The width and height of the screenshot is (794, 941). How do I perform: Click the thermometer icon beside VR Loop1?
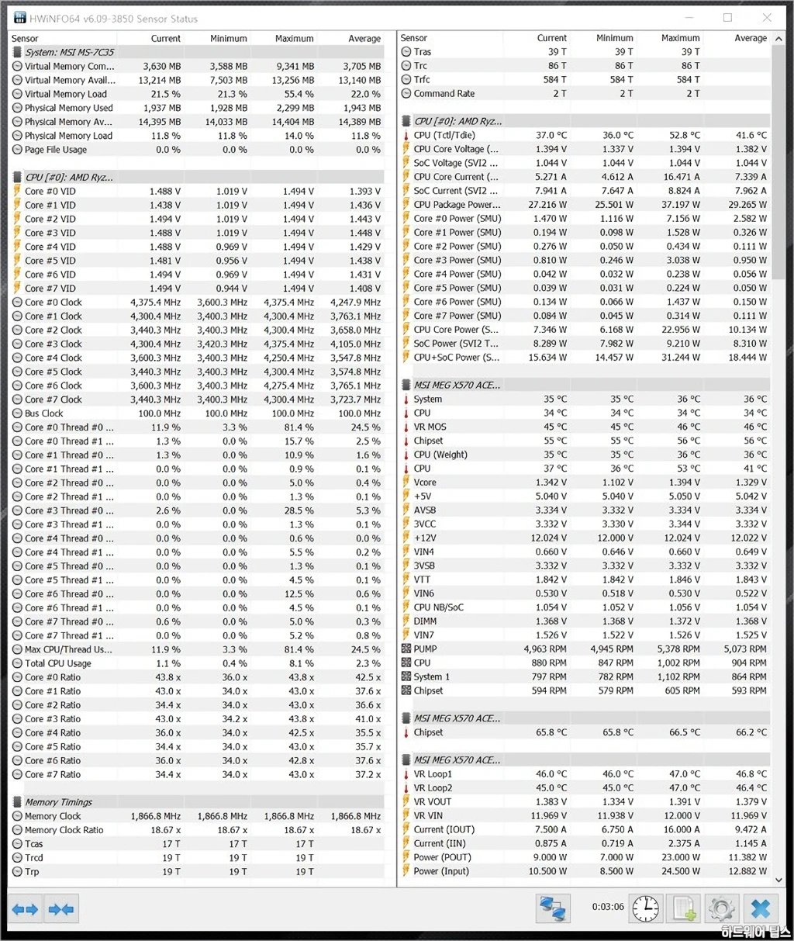(406, 774)
